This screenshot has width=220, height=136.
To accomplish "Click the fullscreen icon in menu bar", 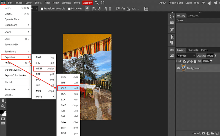I will (103, 3).
